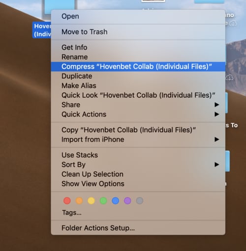Apply the purple color tag
Image resolution: width=246 pixels, height=251 pixels.
tap(127, 201)
